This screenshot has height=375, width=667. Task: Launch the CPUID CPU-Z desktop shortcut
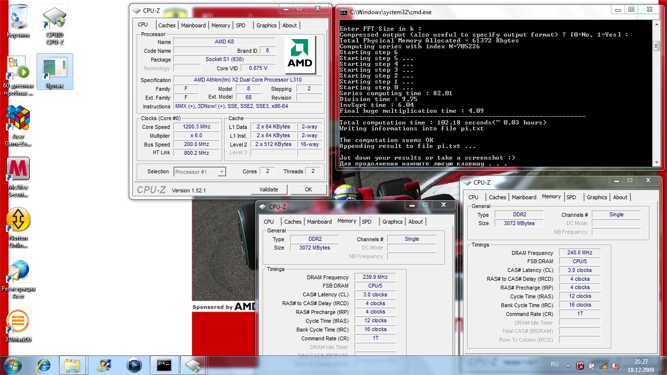(55, 24)
